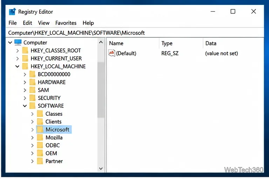
Task: Collapse the HKEY_LOCAL_MACHINE chevron
Action: coord(17,66)
